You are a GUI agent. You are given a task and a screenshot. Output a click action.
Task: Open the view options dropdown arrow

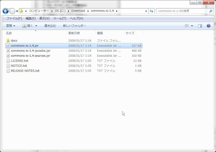(x=192, y=26)
